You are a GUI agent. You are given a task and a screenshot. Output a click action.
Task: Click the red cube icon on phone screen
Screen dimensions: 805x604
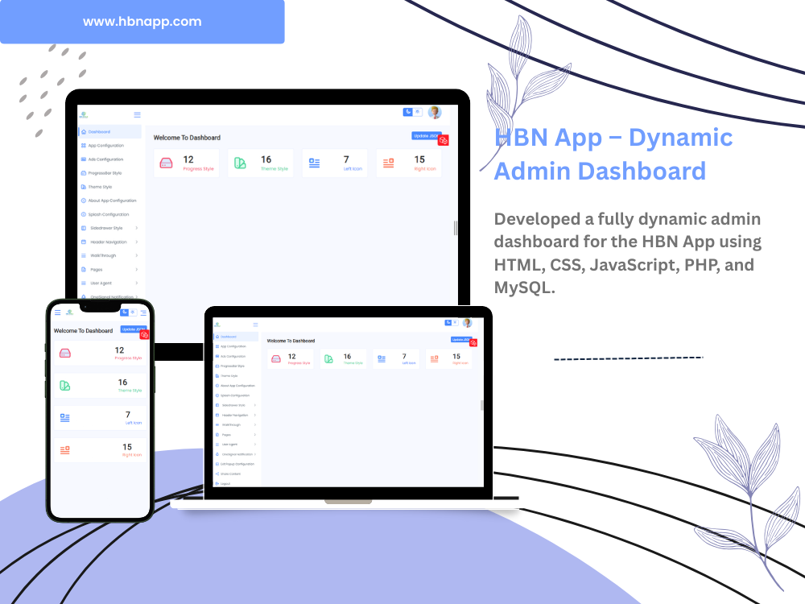[x=145, y=334]
